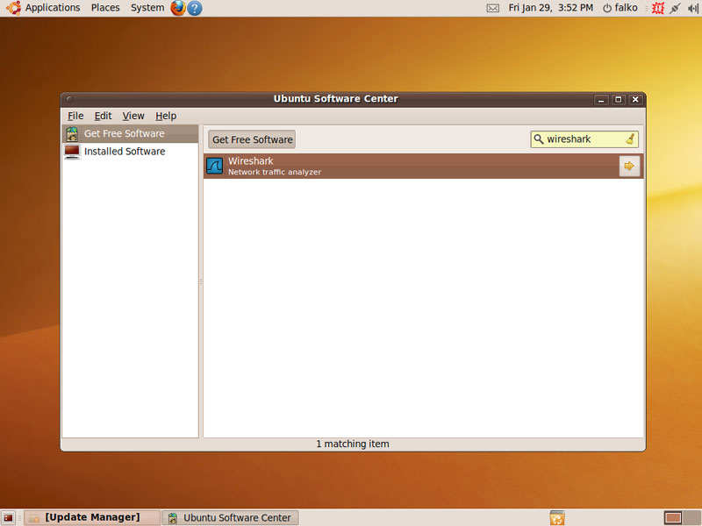This screenshot has width=702, height=526.
Task: Open the File menu
Action: click(75, 116)
